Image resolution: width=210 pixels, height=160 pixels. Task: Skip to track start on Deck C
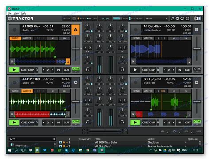pos(12,114)
